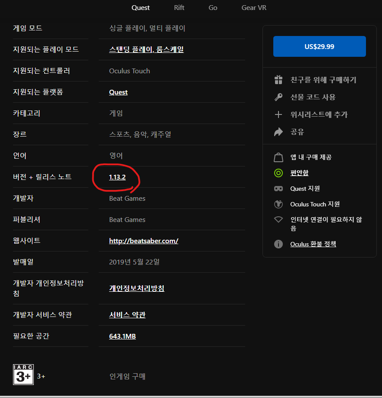Click the 공유 label
Viewport: 382px width, 398px height.
point(297,132)
